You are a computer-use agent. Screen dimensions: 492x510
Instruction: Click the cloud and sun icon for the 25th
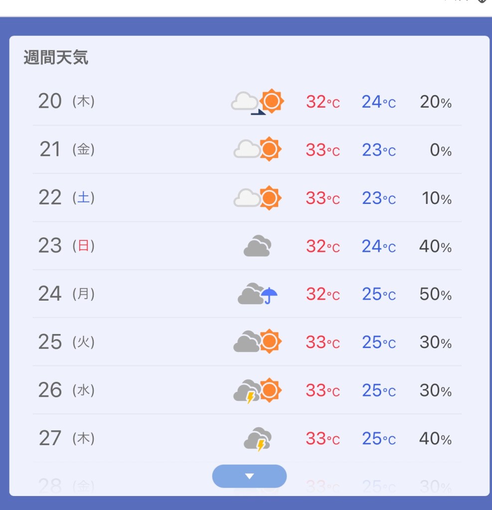[x=257, y=342]
